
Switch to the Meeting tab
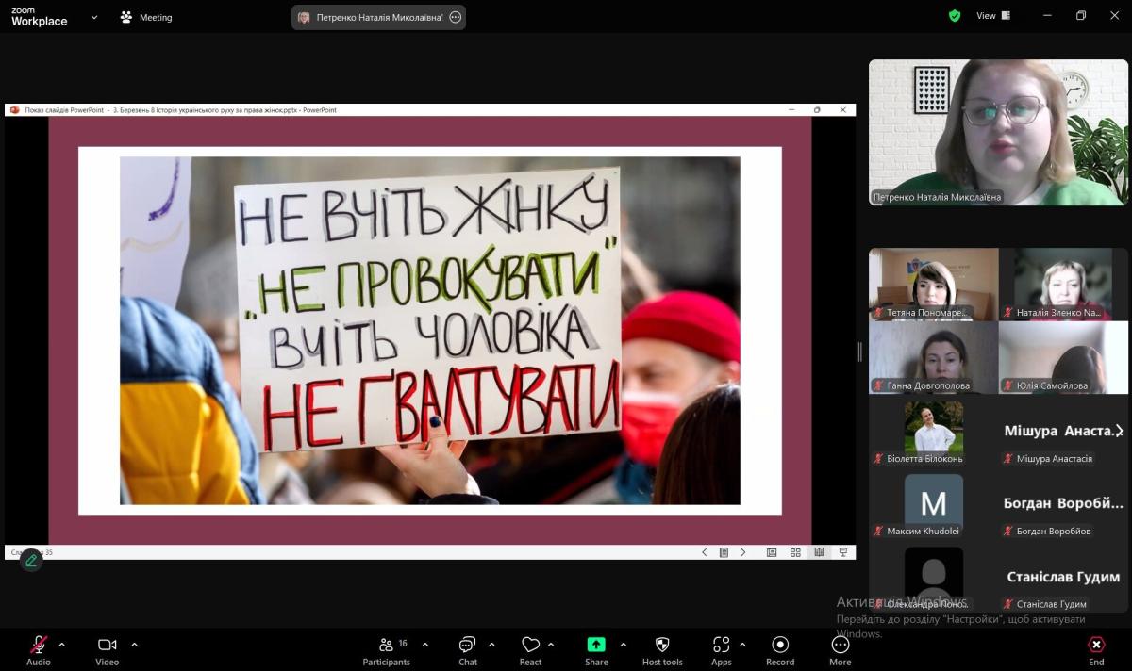pyautogui.click(x=146, y=17)
